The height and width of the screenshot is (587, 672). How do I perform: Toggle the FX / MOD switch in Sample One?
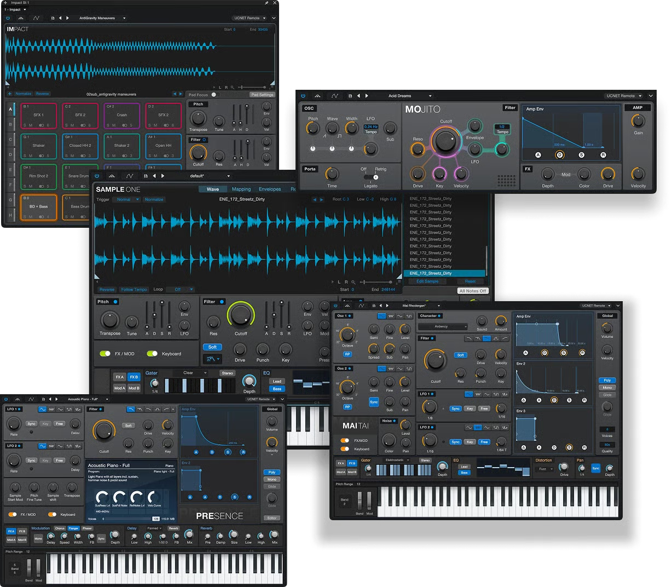pyautogui.click(x=105, y=354)
